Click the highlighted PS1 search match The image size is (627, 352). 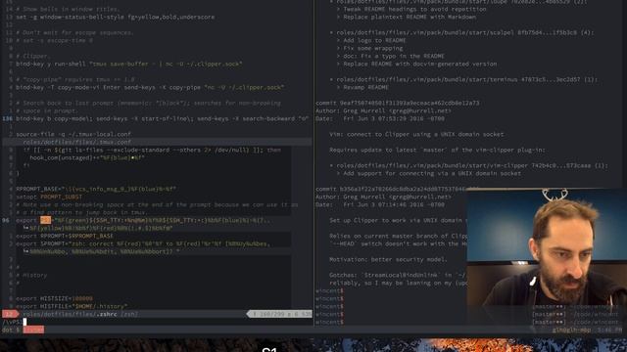[45, 220]
